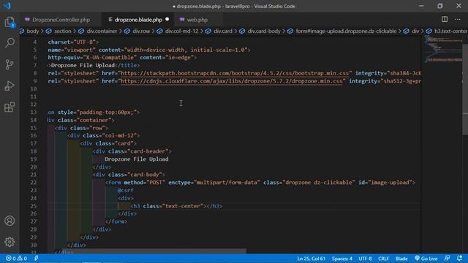Click Ln 25, Col 61 in status bar
468x263 pixels.
click(311, 258)
